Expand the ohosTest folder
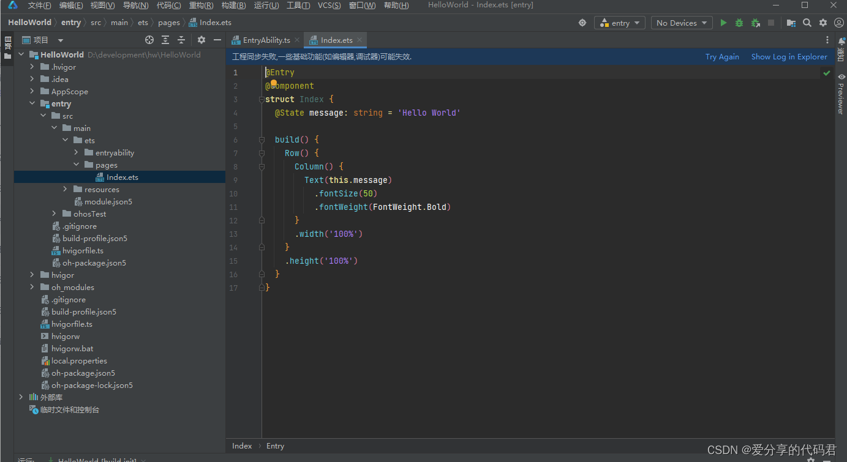 click(55, 214)
